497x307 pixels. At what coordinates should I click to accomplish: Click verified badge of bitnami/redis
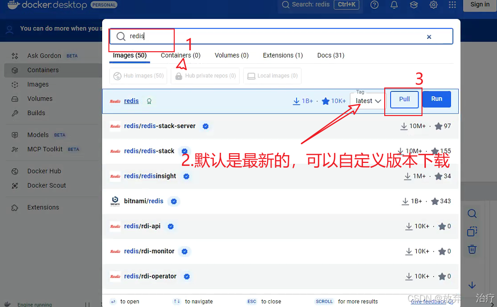[174, 201]
